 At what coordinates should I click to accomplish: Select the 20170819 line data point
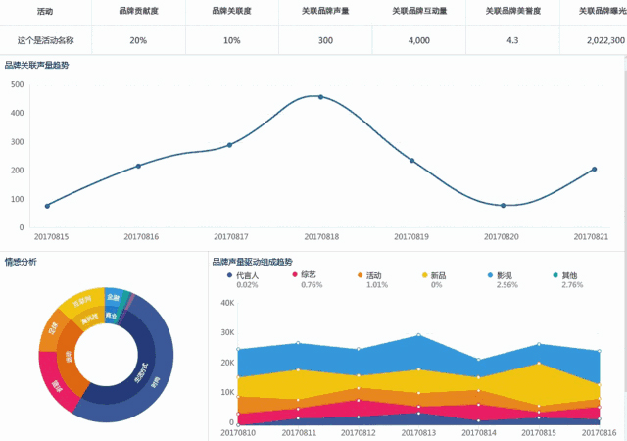pos(411,161)
